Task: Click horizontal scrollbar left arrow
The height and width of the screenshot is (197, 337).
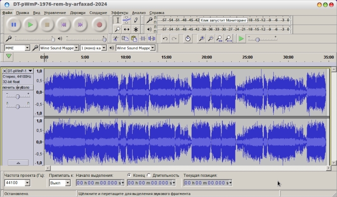Action: click(48, 168)
